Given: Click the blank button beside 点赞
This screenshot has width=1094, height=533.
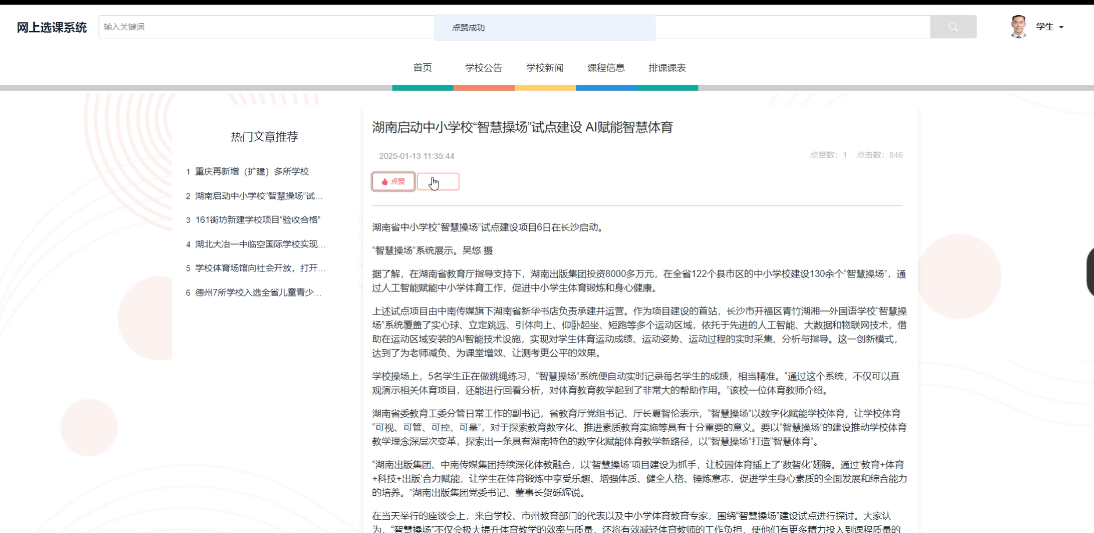Looking at the screenshot, I should (x=438, y=181).
